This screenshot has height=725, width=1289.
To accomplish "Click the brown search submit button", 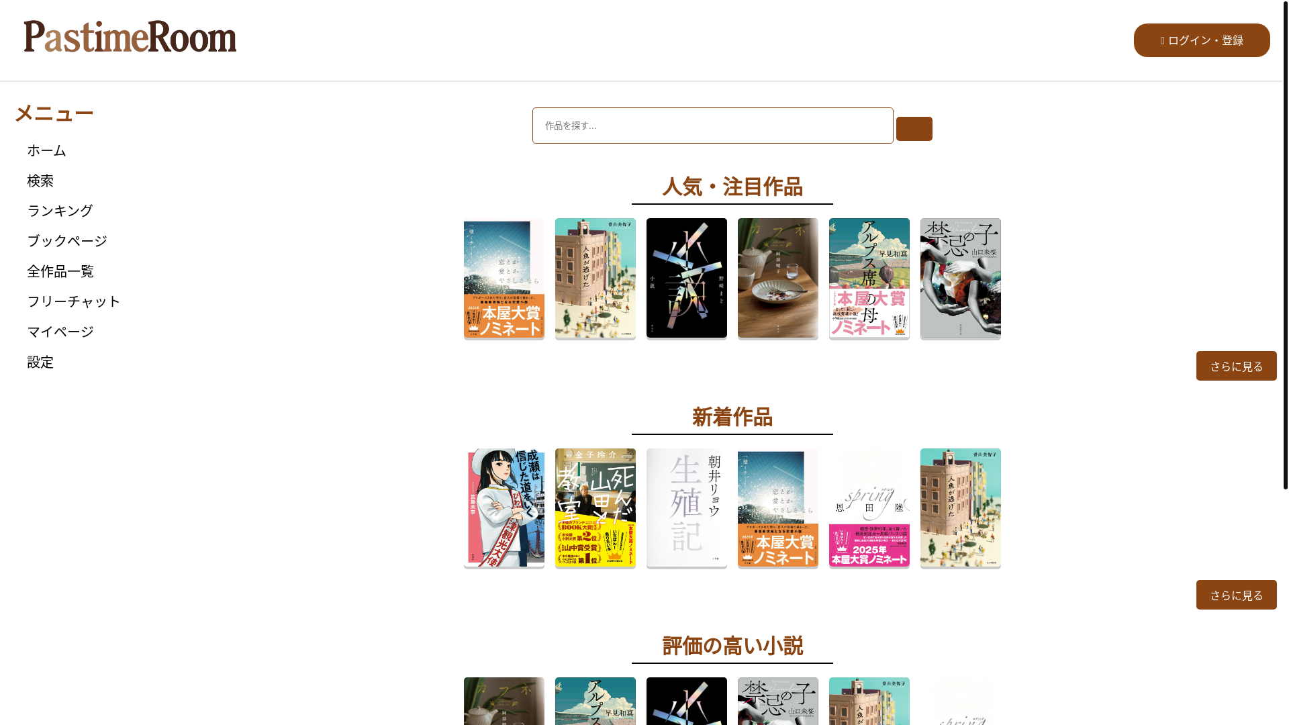I will coord(914,129).
